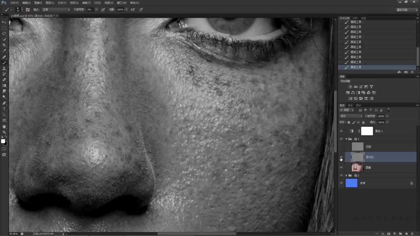This screenshot has height=236, width=420.
Task: Select the Horizontal Type tool
Action: point(4,109)
